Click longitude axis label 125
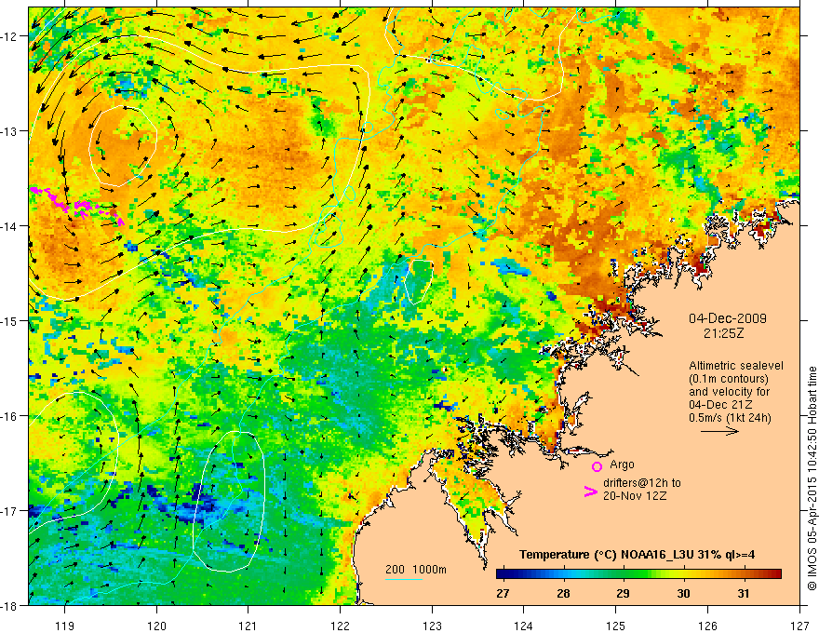819x633 pixels. (x=616, y=626)
